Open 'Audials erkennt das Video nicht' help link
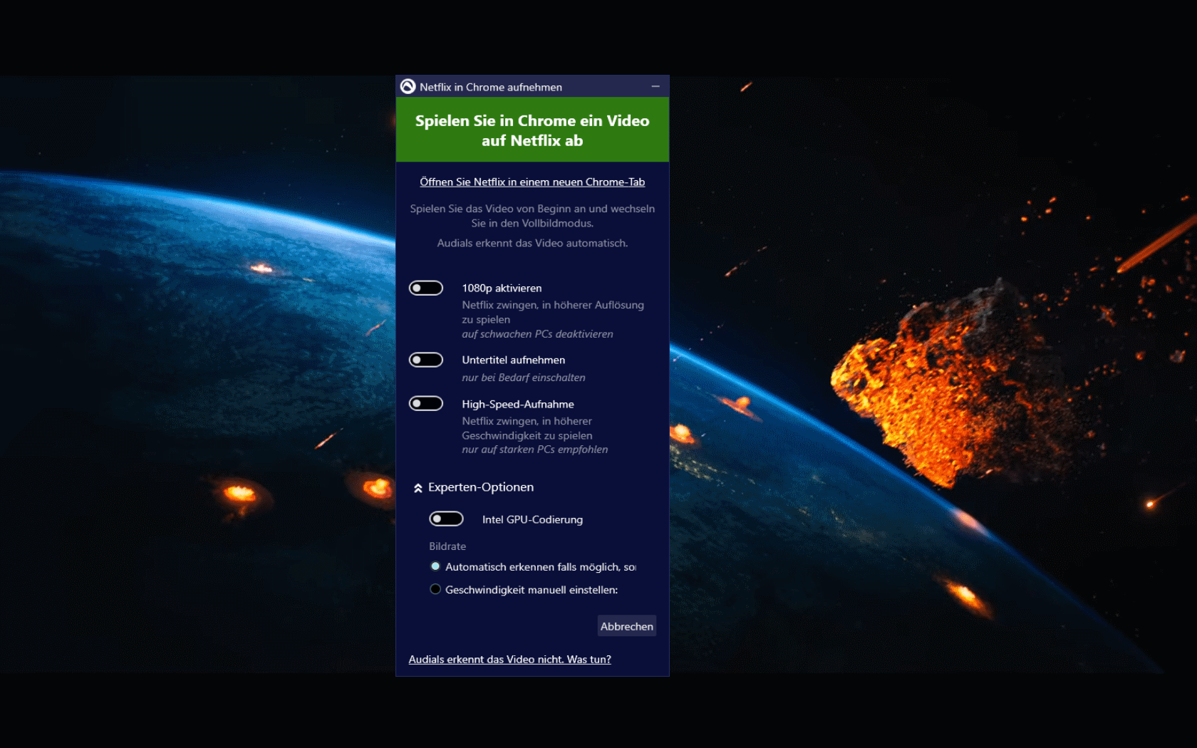 click(x=510, y=660)
